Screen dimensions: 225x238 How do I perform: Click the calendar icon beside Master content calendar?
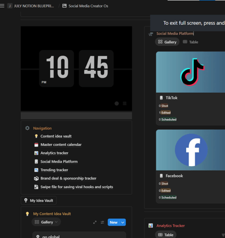pyautogui.click(x=36, y=145)
